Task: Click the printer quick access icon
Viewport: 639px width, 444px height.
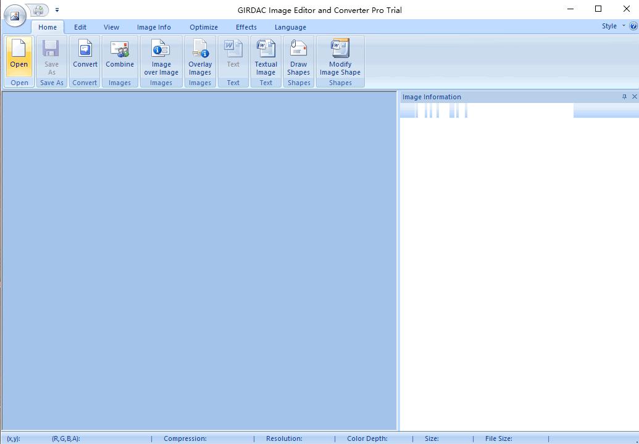Action: click(x=39, y=10)
